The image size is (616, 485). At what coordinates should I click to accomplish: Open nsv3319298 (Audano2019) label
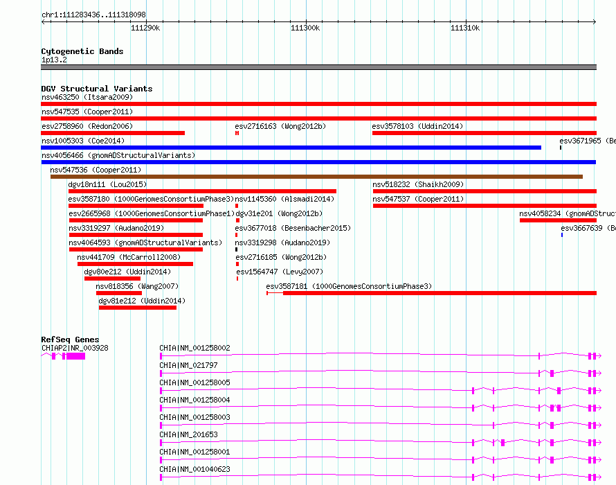283,242
